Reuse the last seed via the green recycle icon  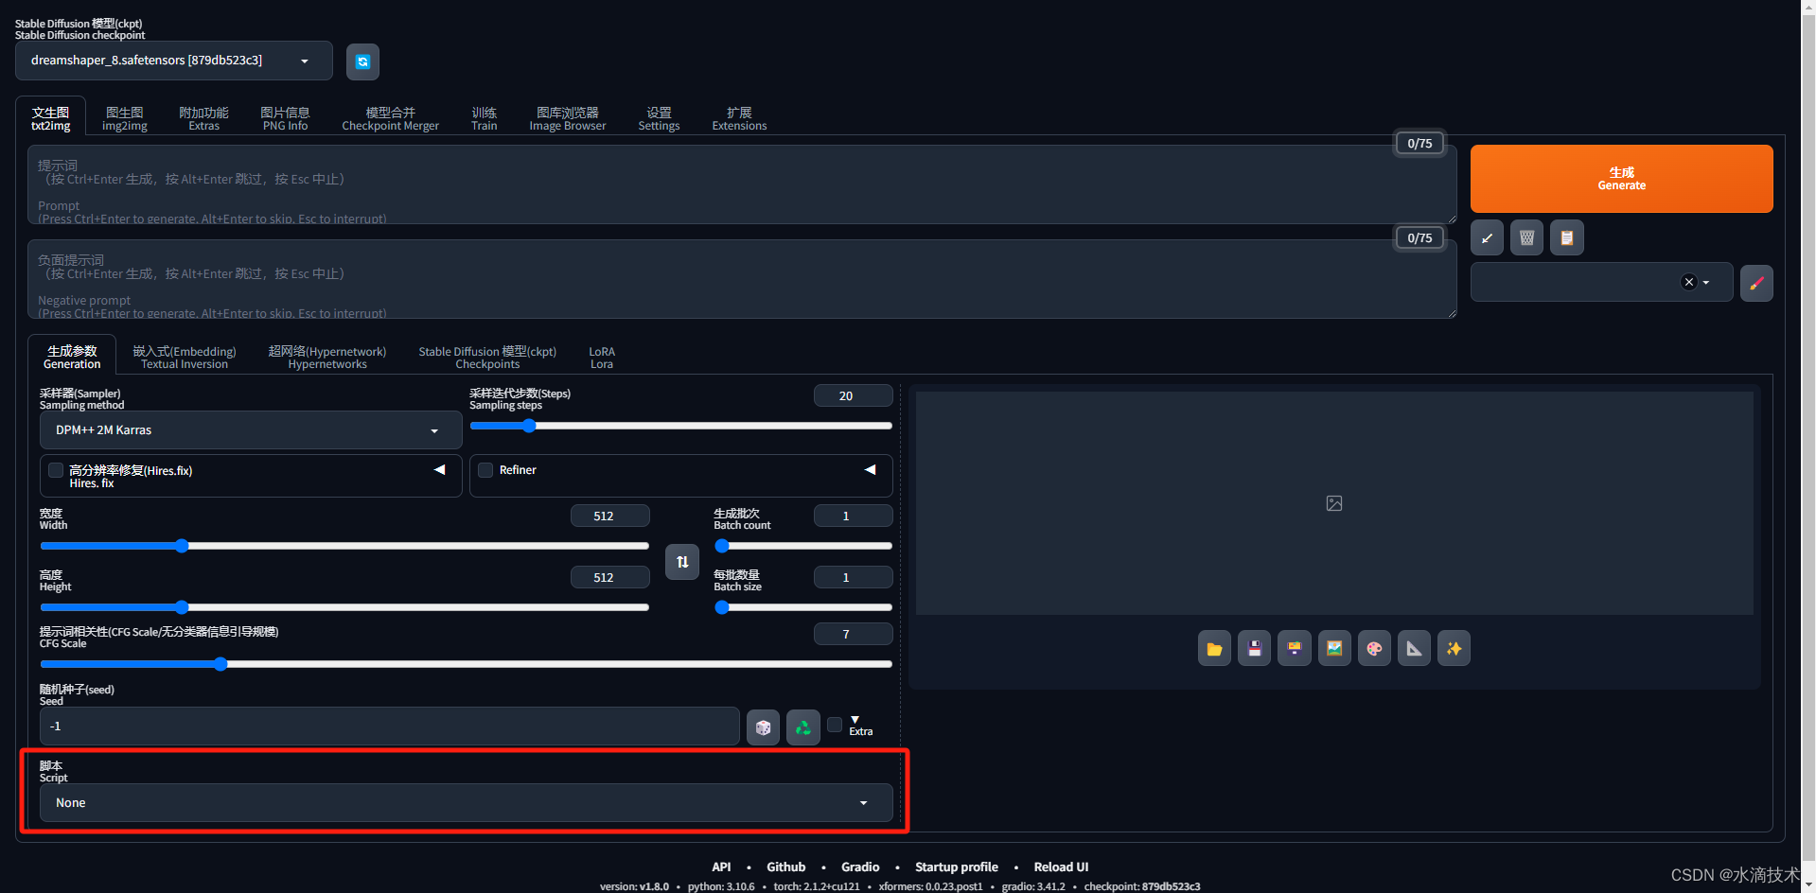click(x=802, y=727)
